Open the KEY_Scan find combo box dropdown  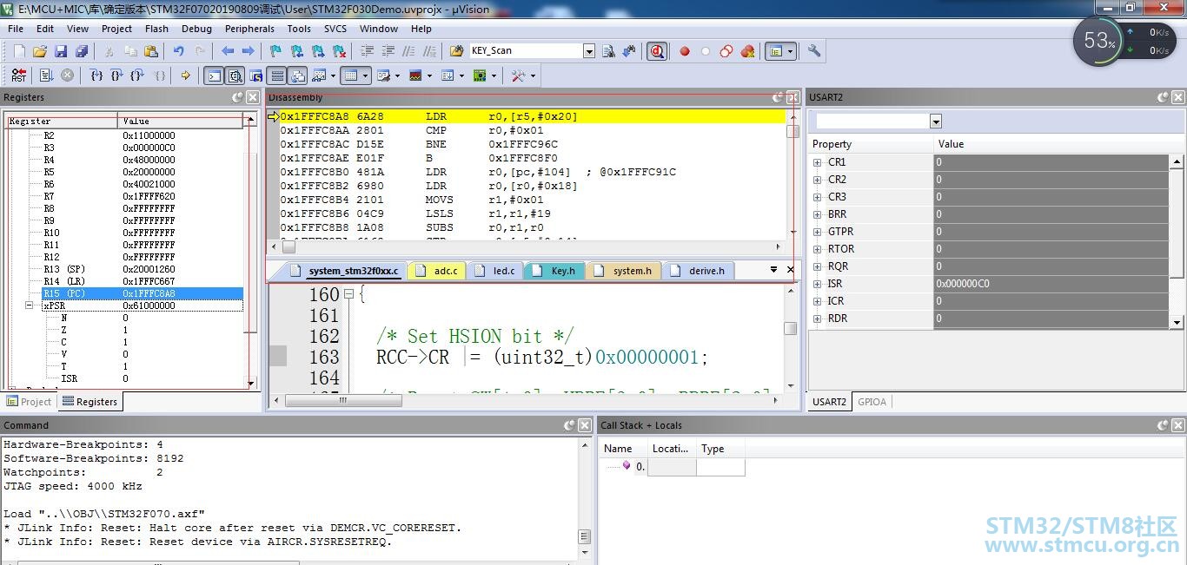pyautogui.click(x=589, y=51)
